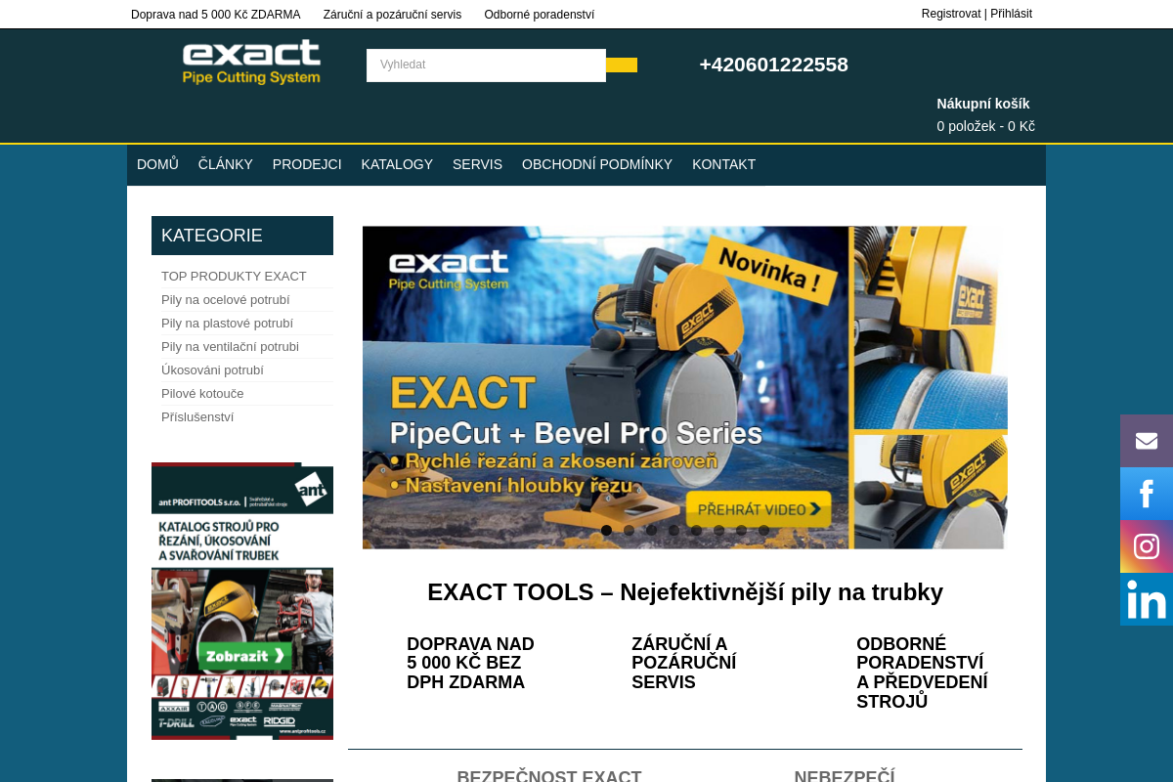Advance the banner carousel slide indicator
The image size is (1173, 782).
click(629, 529)
